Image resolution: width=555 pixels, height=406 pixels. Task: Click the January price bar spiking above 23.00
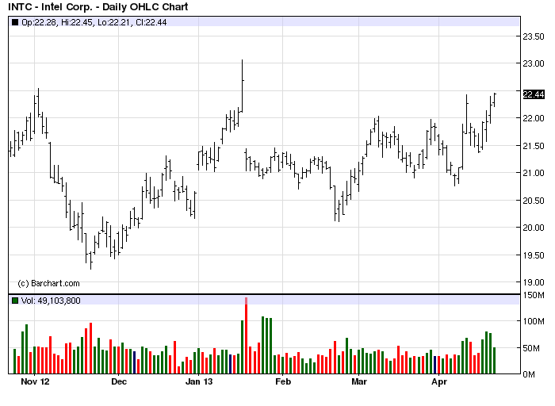[x=243, y=86]
